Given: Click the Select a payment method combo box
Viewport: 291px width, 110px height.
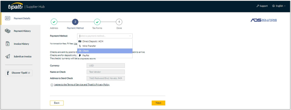Looking at the screenshot, I should click(x=105, y=36).
